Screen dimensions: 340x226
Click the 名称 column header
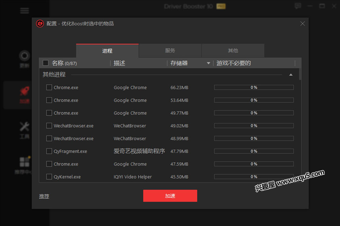(64, 63)
